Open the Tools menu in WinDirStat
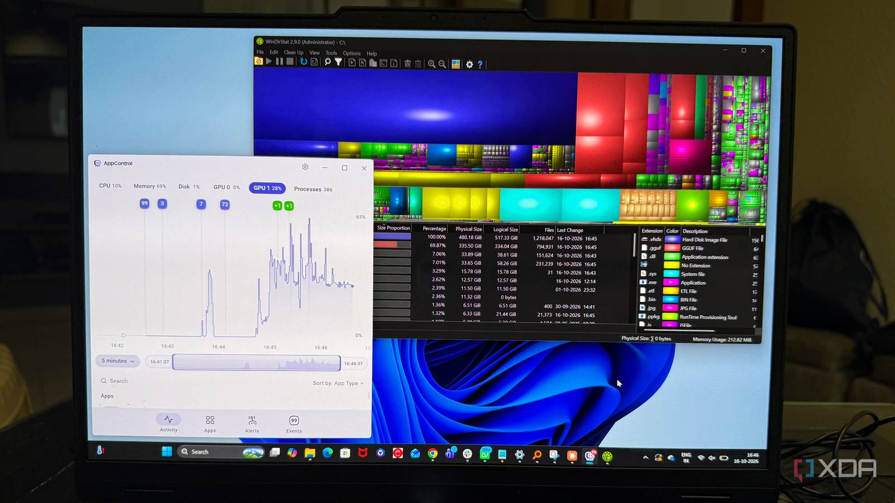 (331, 53)
